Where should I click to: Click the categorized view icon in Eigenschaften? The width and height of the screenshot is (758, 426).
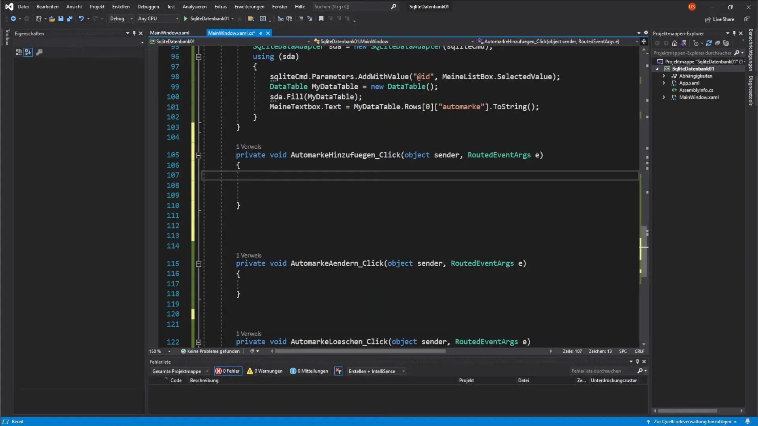click(19, 52)
